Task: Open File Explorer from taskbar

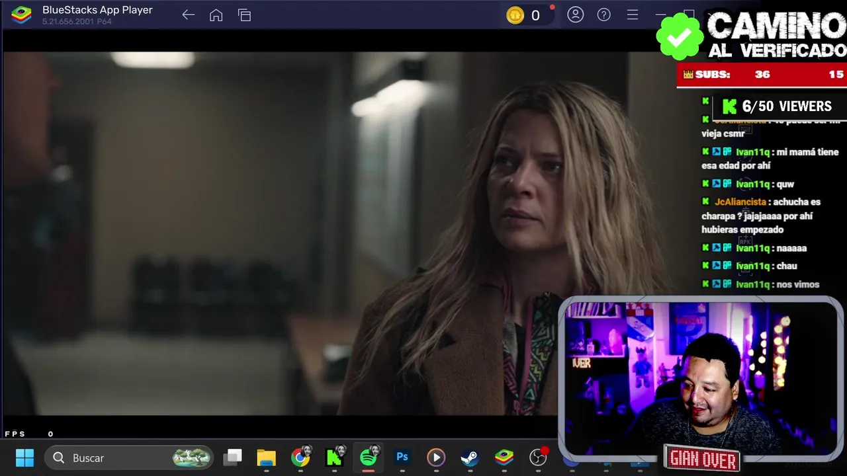Action: point(266,457)
